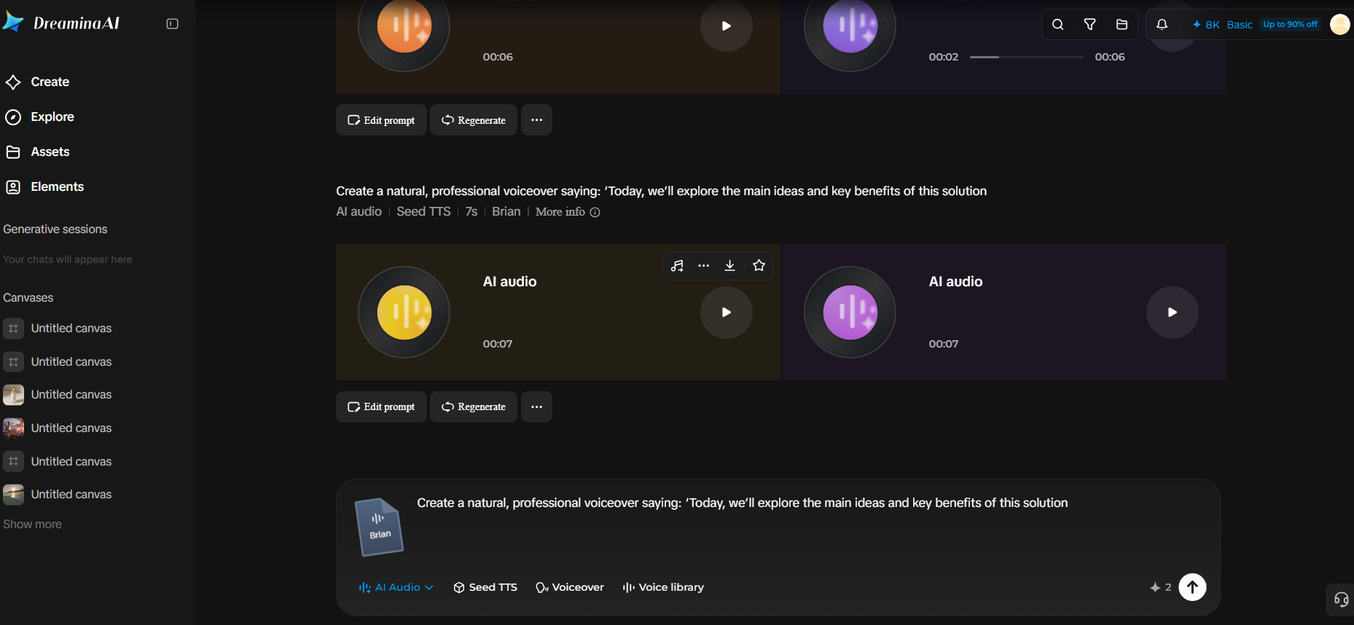Play the purple 00:07 AI audio

pyautogui.click(x=1172, y=312)
